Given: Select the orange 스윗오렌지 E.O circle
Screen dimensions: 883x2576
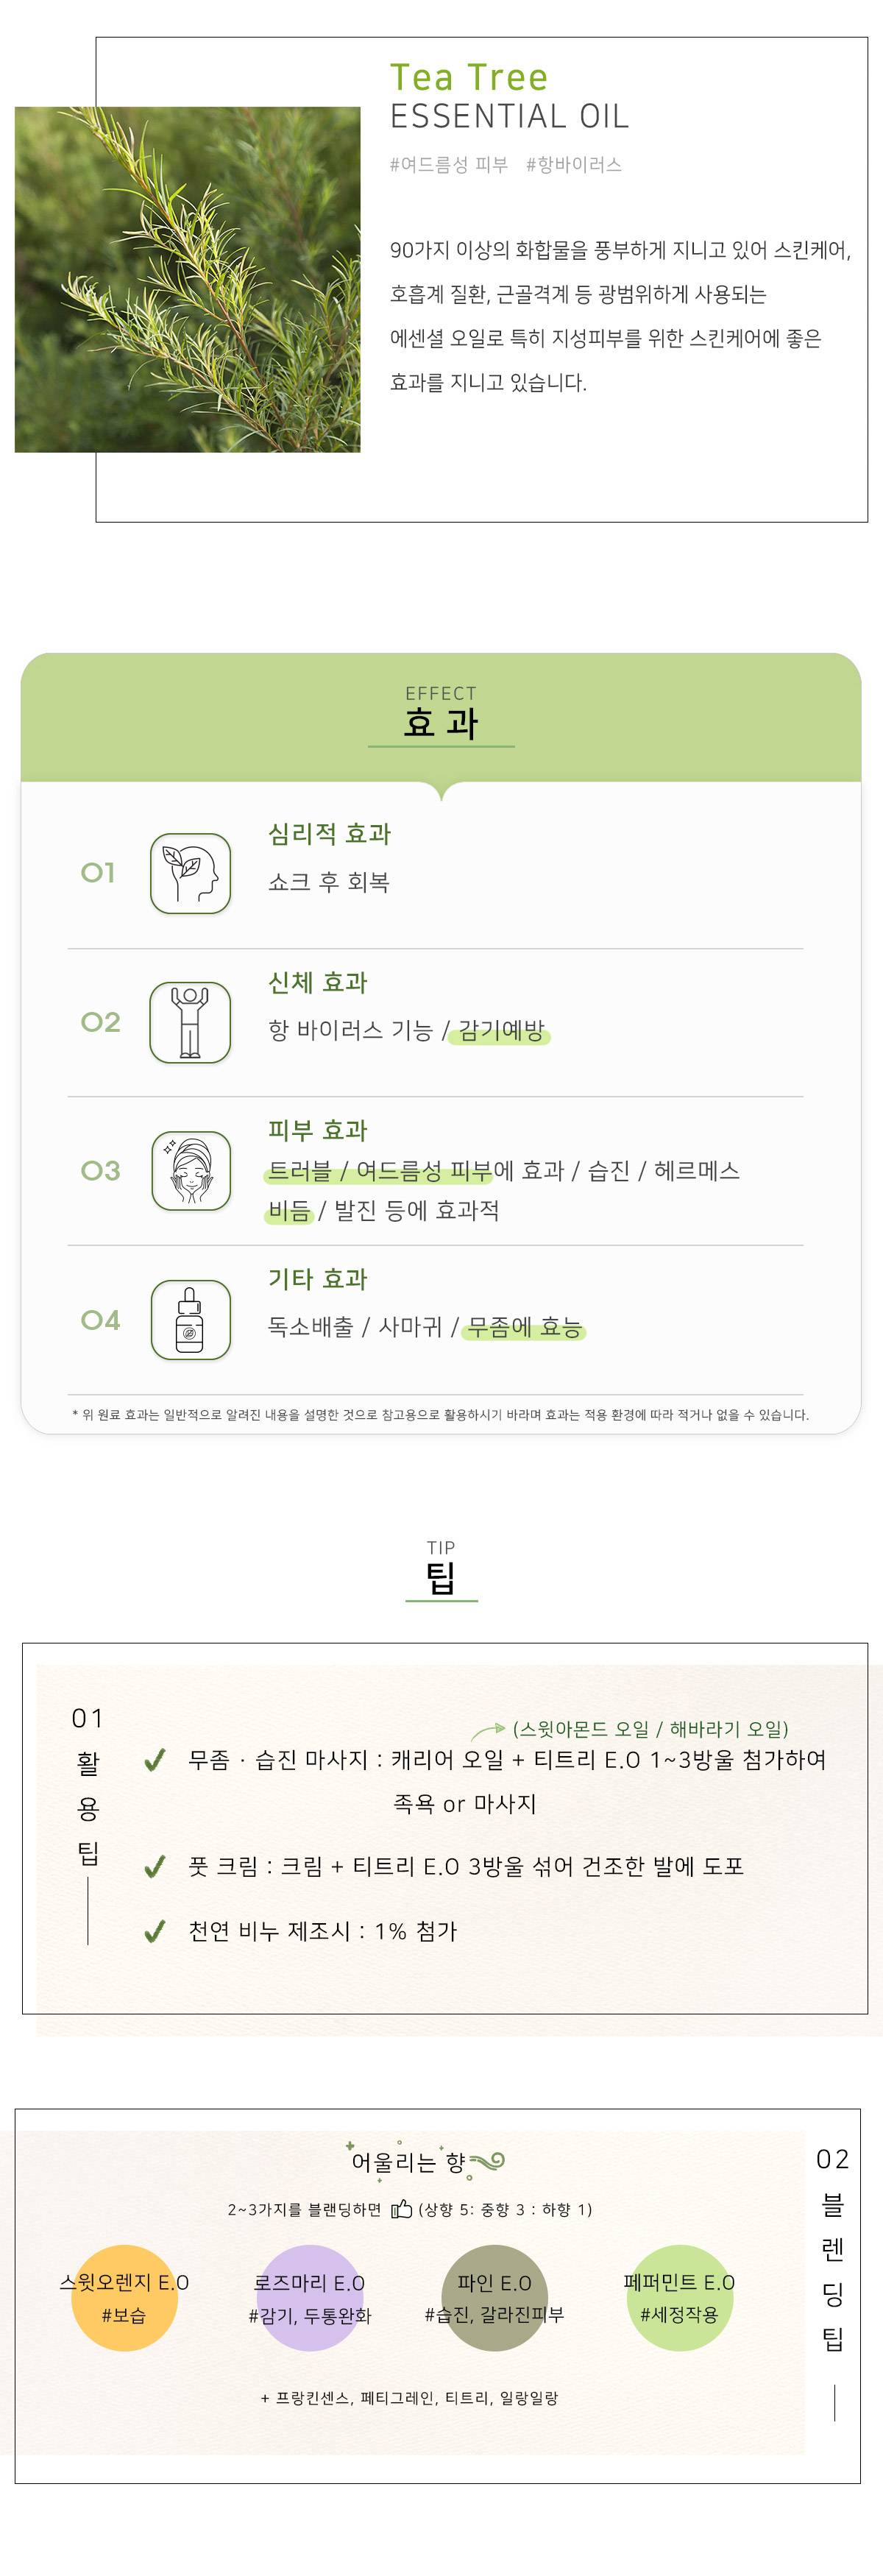Looking at the screenshot, I should (x=124, y=2298).
